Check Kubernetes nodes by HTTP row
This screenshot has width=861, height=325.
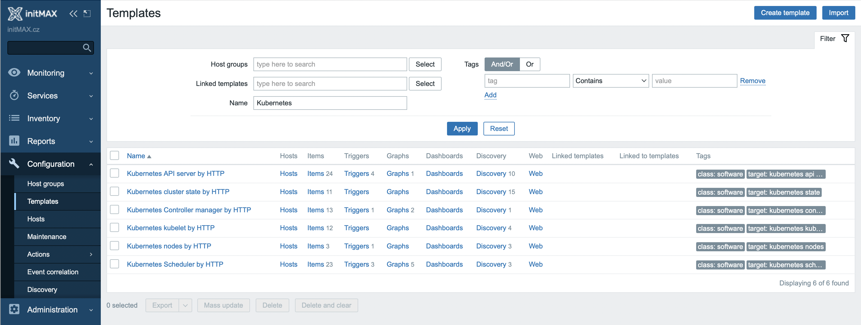click(115, 246)
